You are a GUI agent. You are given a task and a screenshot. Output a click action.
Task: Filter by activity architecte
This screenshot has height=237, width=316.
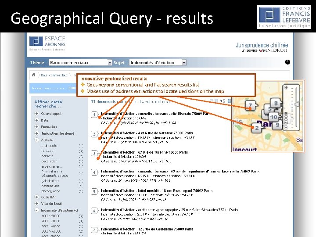coord(49,146)
